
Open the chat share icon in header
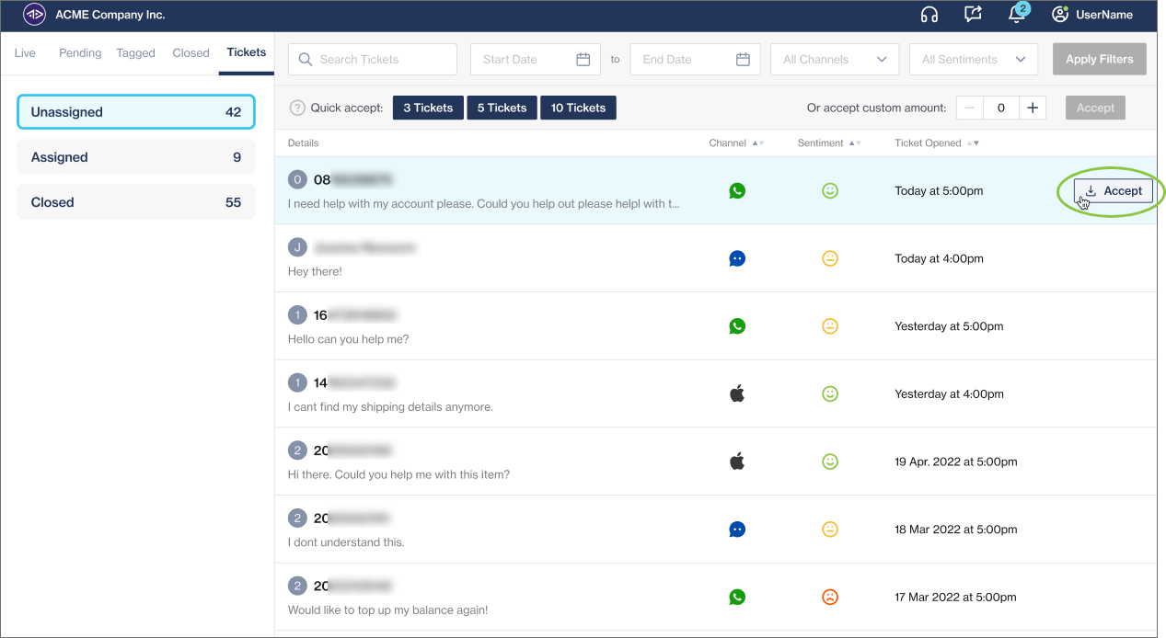973,15
